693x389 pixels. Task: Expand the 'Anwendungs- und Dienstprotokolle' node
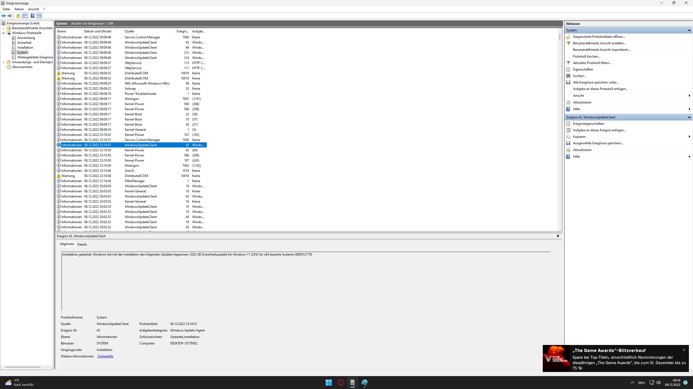(3, 62)
